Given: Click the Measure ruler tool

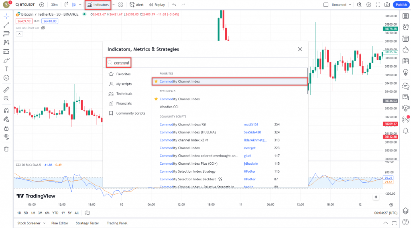Looking at the screenshot, I should (x=6, y=89).
